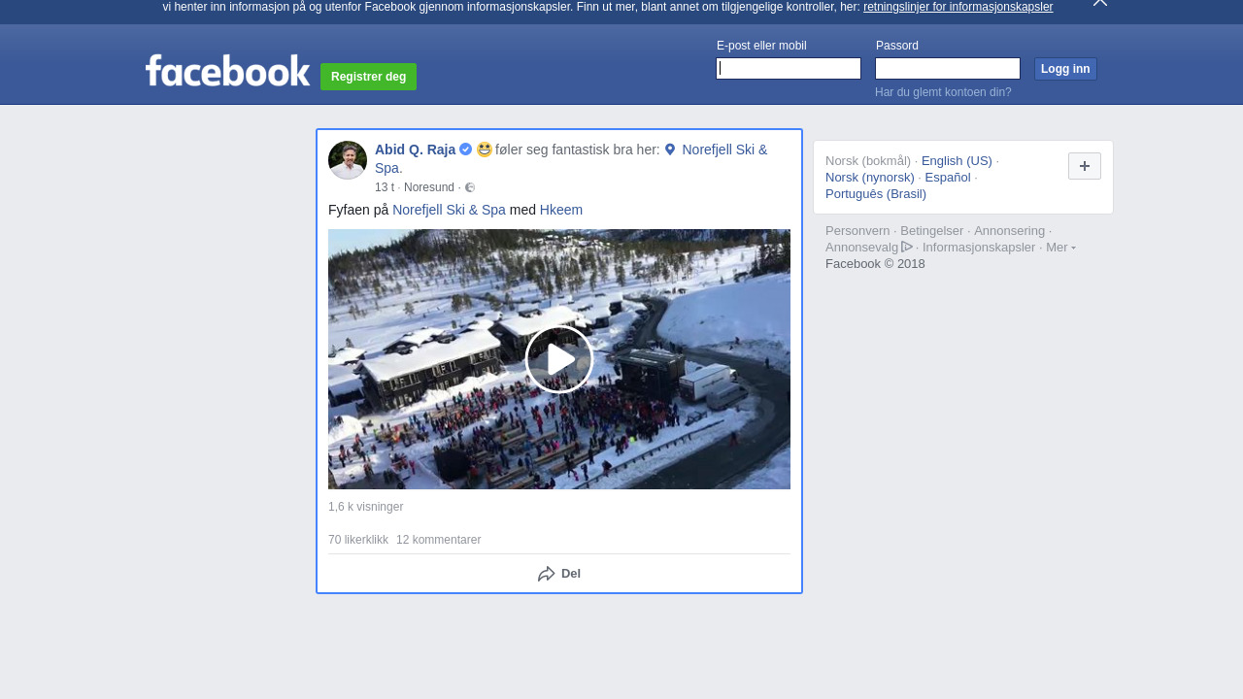Click the green Registrer deg button
Image resolution: width=1243 pixels, height=699 pixels.
[x=368, y=77]
